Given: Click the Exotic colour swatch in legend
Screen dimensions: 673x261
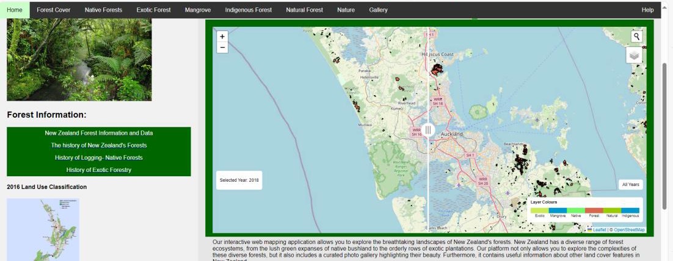Looking at the screenshot, I should tap(539, 210).
